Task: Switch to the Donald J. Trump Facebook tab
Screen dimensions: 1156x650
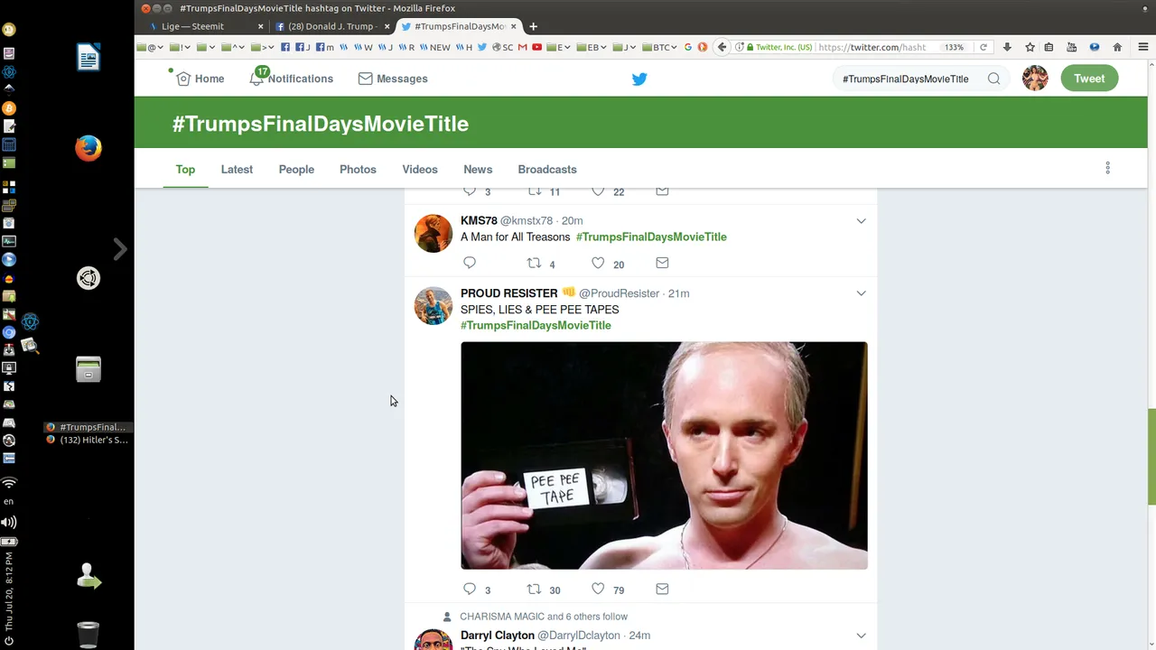Action: (x=333, y=26)
